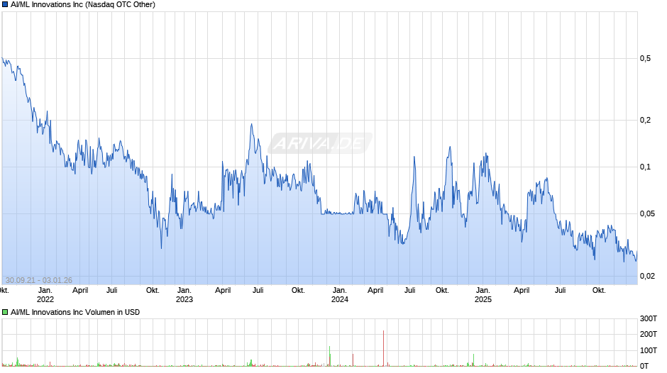Click the 0,1 price axis label
The height and width of the screenshot is (373, 667).
(645, 167)
